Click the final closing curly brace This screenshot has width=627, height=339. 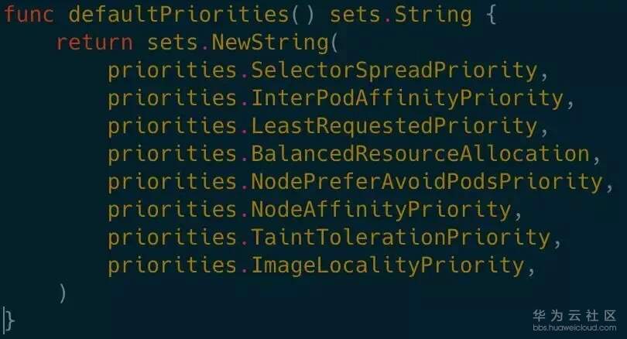10,320
